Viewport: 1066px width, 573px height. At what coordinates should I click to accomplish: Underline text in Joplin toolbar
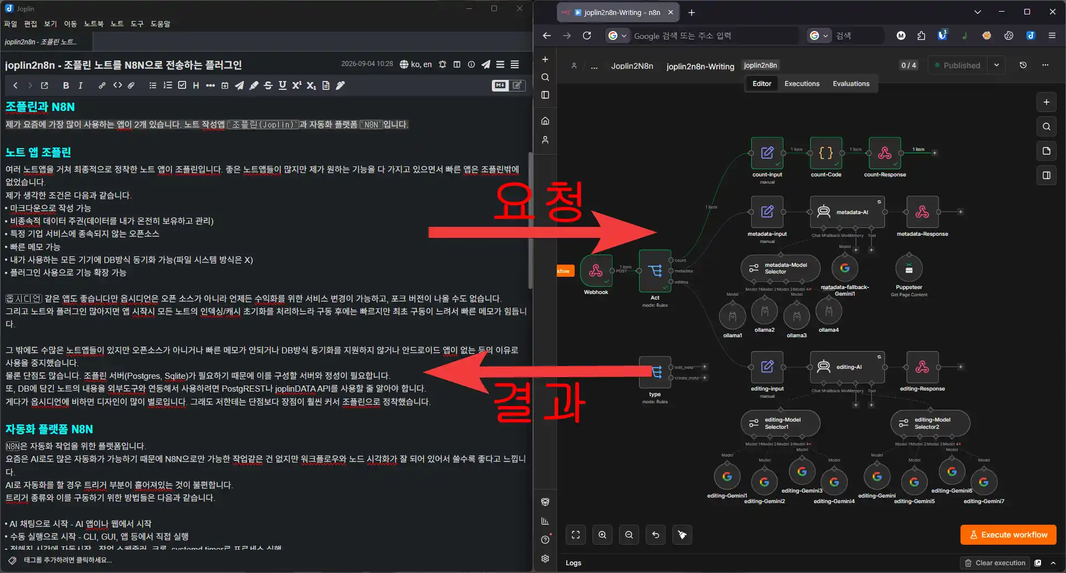pos(283,85)
